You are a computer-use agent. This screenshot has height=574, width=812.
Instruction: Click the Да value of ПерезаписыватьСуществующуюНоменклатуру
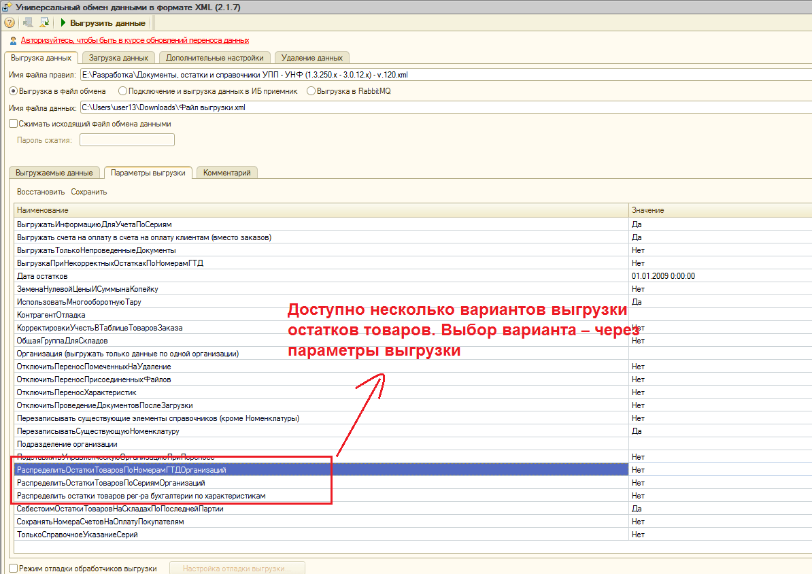[x=637, y=432]
